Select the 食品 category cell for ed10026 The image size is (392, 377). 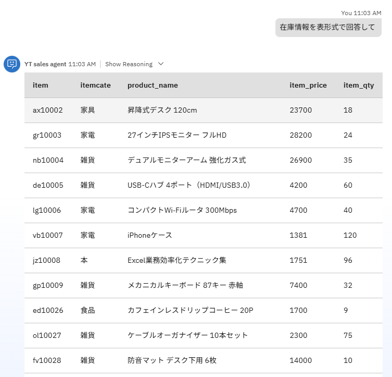point(87,311)
